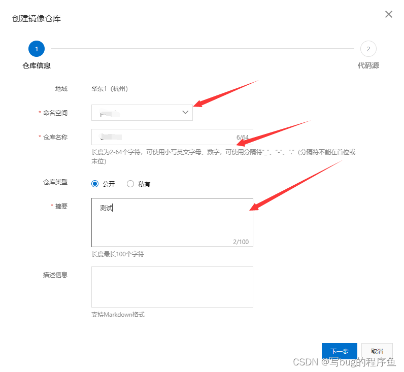The width and height of the screenshot is (404, 372).
Task: Click the 2/100 character counter
Action: coord(241,242)
